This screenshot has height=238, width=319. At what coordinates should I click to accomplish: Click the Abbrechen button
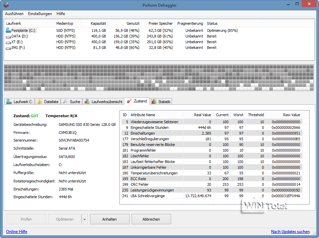tap(151, 219)
